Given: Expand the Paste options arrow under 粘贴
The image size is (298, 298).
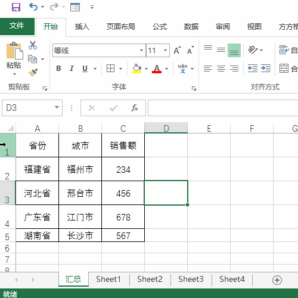Looking at the screenshot, I should 14,74.
